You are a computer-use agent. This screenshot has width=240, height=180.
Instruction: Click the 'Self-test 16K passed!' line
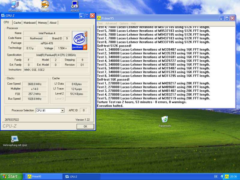point(113,79)
